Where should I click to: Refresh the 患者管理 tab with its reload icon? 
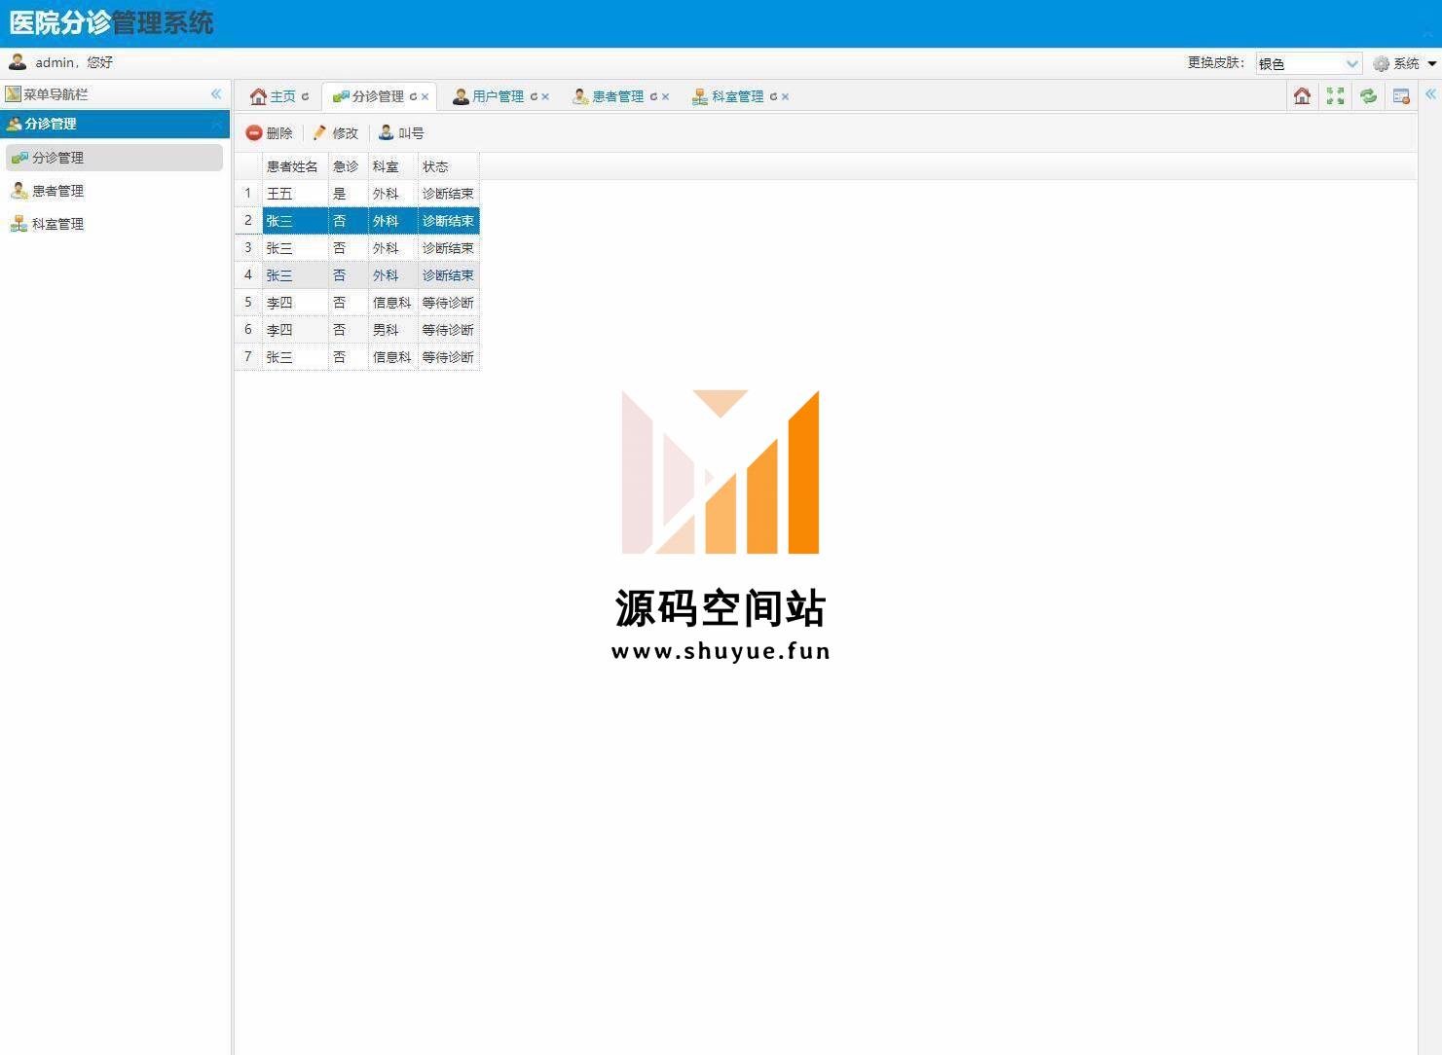pyautogui.click(x=653, y=96)
